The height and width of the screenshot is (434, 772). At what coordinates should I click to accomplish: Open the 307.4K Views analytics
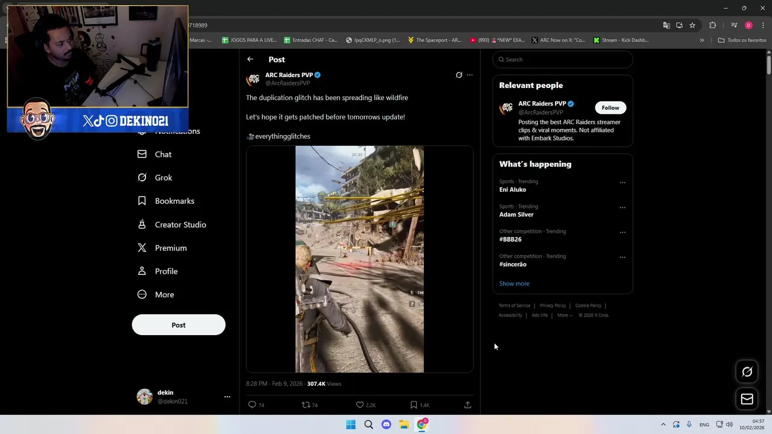pyautogui.click(x=324, y=384)
